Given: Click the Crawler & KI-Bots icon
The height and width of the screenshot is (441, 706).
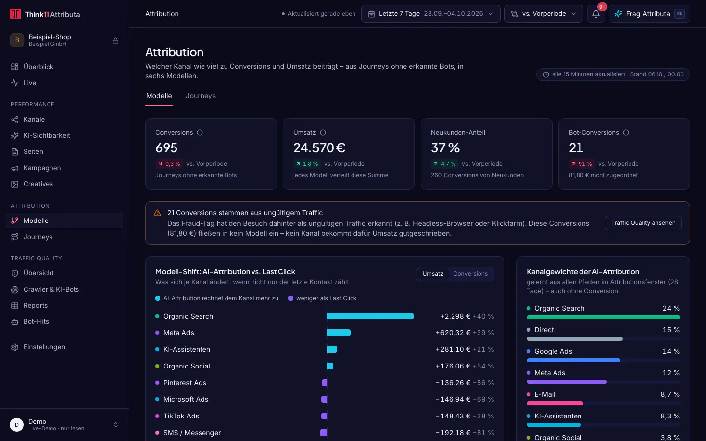Looking at the screenshot, I should 15,289.
